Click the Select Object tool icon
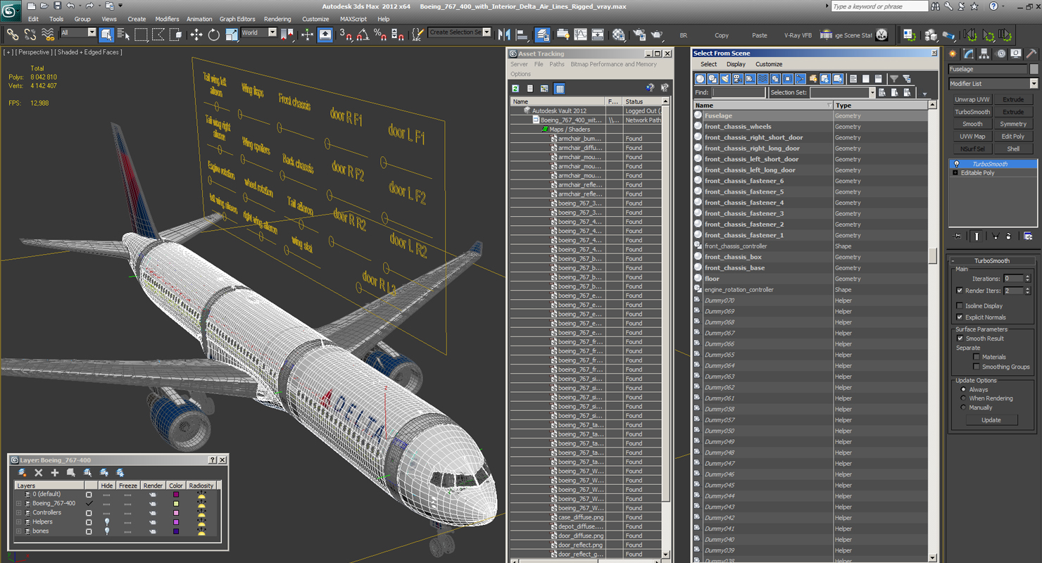1042x563 pixels. click(106, 34)
